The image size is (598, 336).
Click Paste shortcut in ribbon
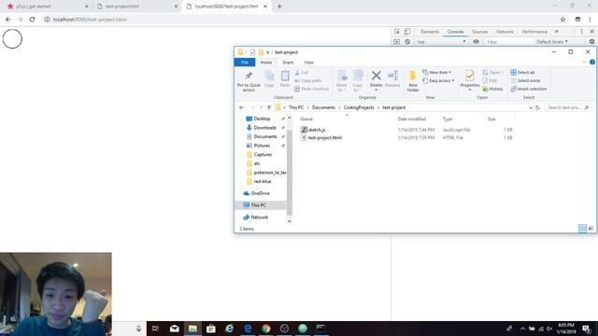tap(311, 89)
